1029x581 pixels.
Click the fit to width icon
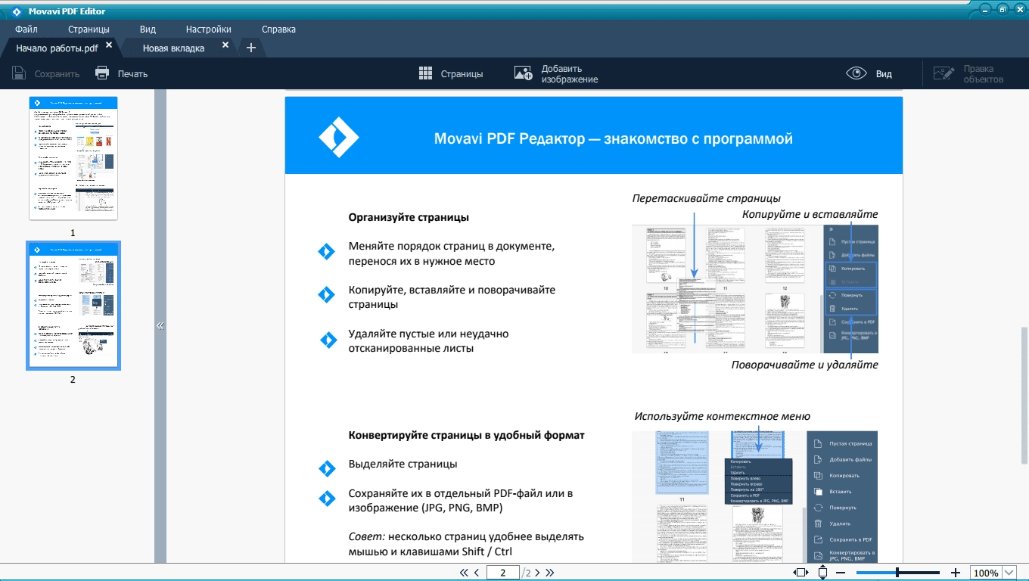coord(801,573)
